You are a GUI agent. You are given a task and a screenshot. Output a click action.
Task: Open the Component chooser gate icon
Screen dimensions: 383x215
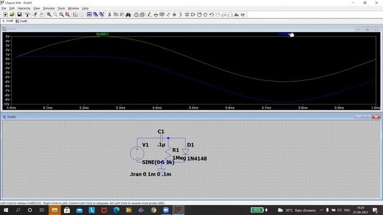click(x=193, y=14)
